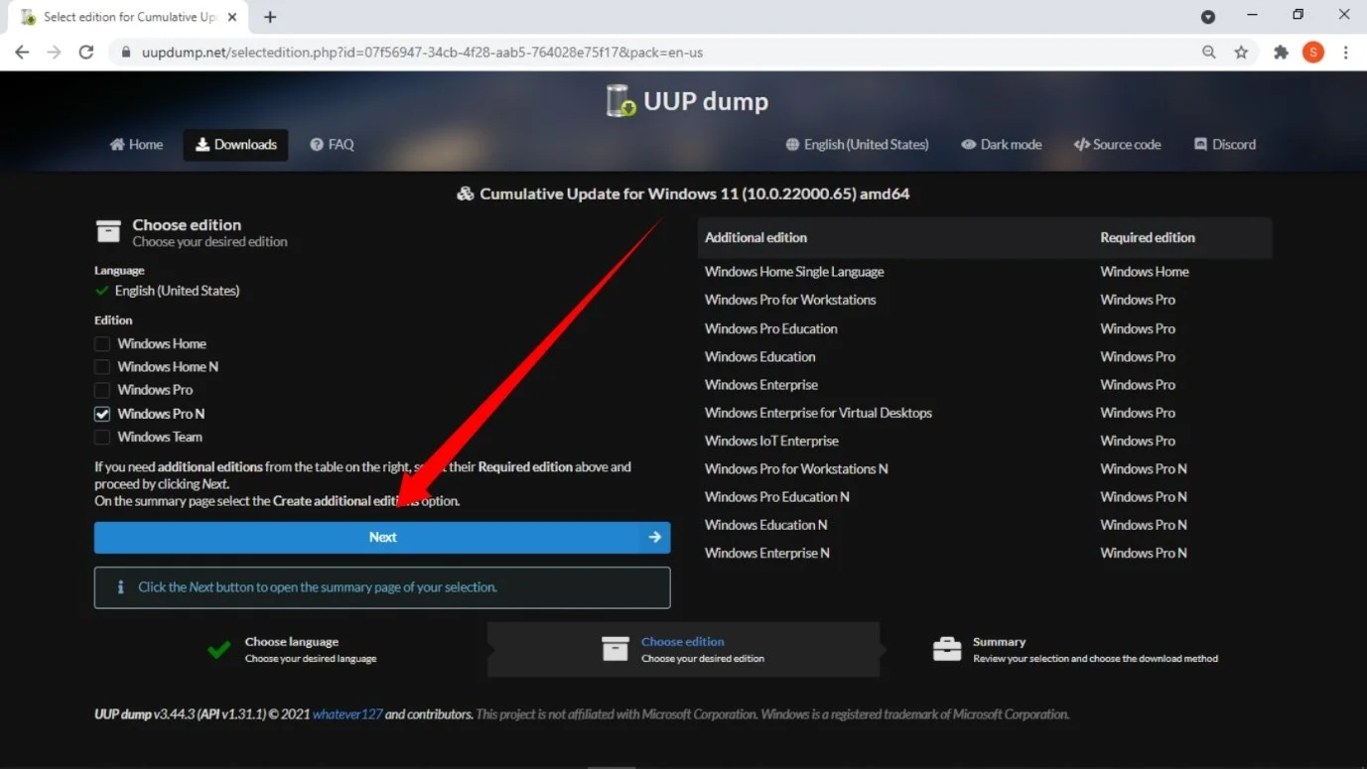Reload the current page

(x=86, y=53)
